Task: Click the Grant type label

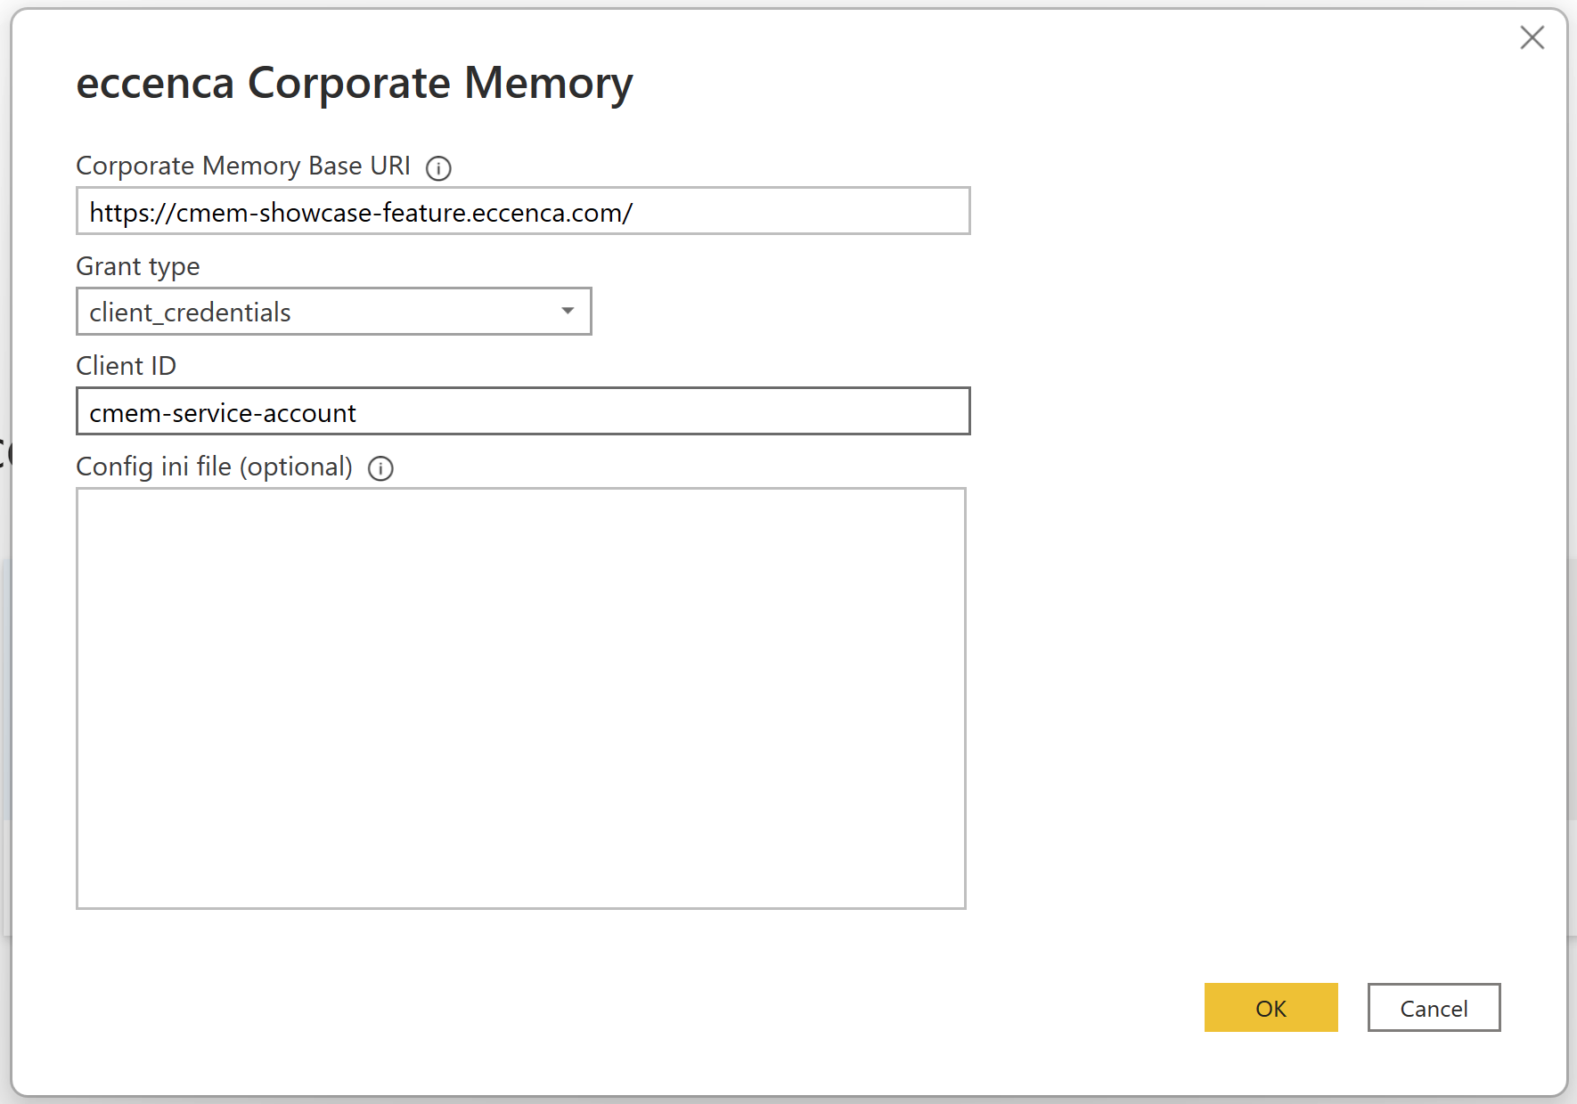Action: click(x=138, y=266)
